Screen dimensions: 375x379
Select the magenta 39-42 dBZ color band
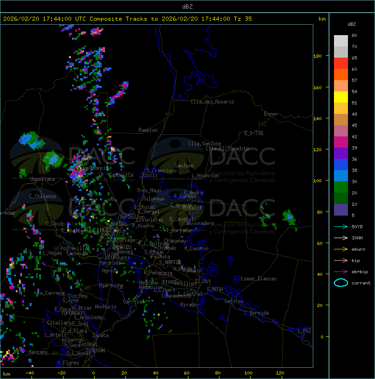tap(341, 142)
